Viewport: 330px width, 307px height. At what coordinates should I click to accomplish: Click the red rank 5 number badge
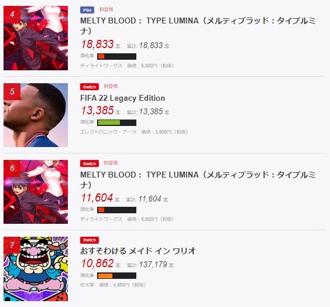12,91
